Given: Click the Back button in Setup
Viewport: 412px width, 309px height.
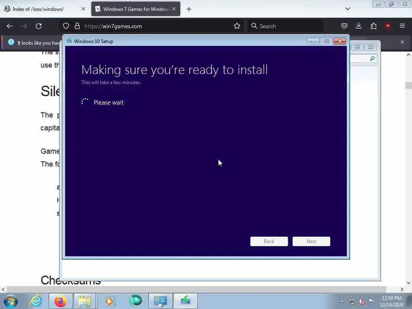Looking at the screenshot, I should (269, 241).
